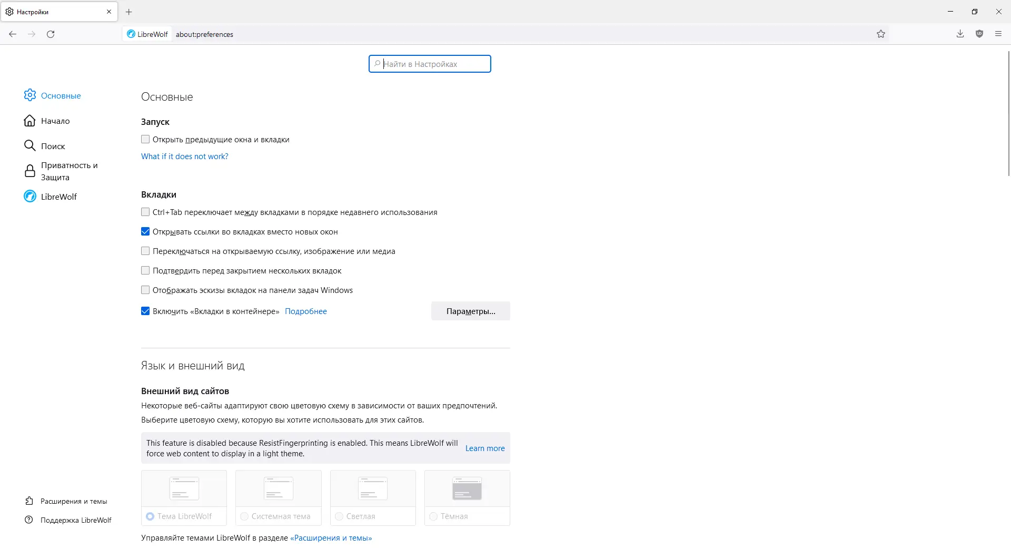Open the Learn more link
Screen dimensions: 1011x548
pos(484,448)
